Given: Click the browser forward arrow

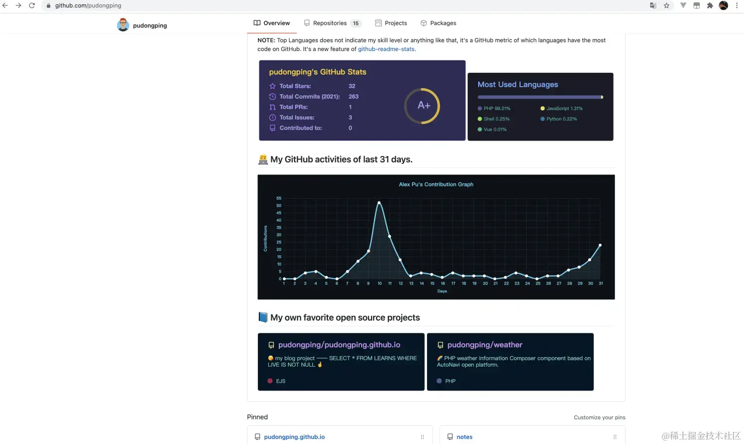Looking at the screenshot, I should (x=18, y=5).
